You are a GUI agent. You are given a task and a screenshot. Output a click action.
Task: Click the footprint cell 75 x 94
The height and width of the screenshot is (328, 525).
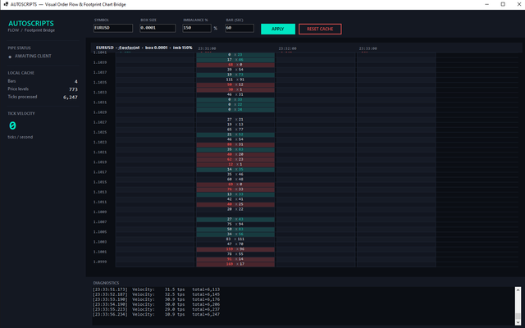tap(235, 225)
